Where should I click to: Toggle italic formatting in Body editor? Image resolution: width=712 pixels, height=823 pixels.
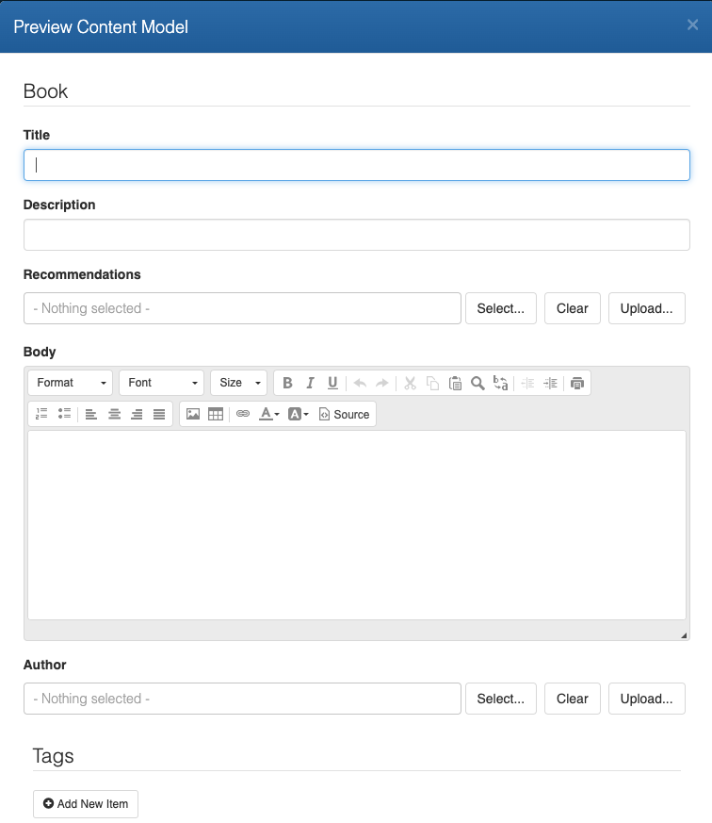point(310,383)
